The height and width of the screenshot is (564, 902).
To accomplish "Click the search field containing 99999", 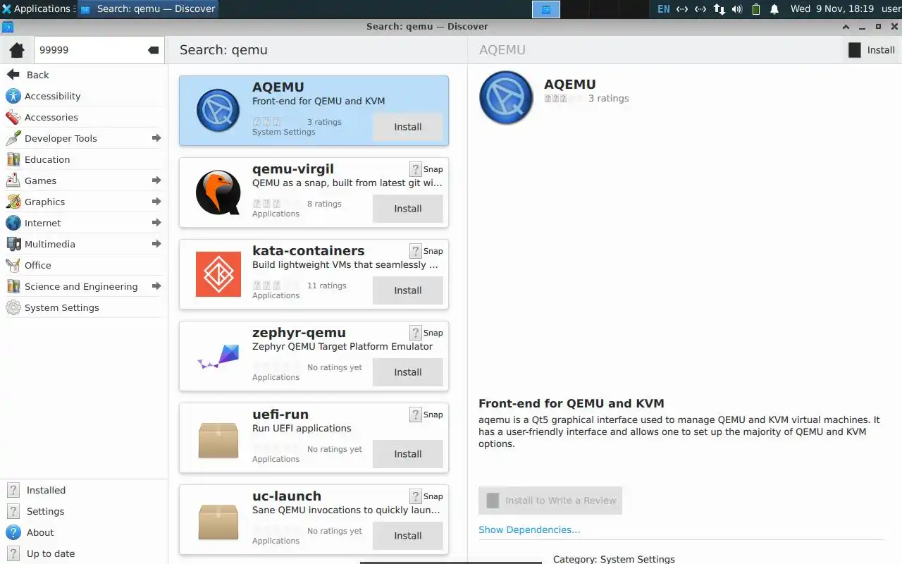I will coord(99,50).
